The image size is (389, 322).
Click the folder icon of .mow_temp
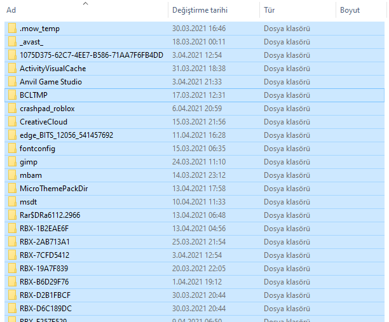[12, 28]
